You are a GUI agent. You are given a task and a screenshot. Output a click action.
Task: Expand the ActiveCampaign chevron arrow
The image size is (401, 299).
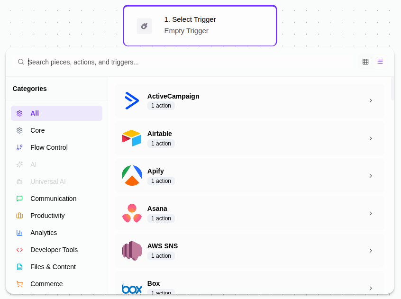371,101
